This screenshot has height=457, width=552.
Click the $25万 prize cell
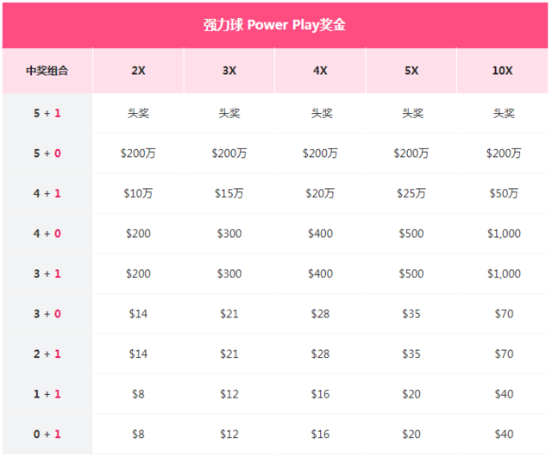(411, 194)
